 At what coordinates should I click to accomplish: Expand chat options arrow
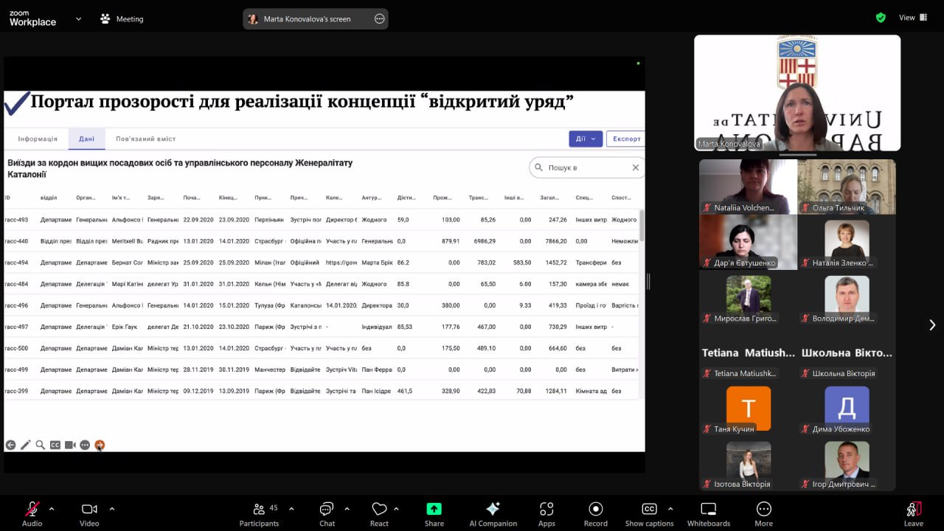pyautogui.click(x=347, y=508)
